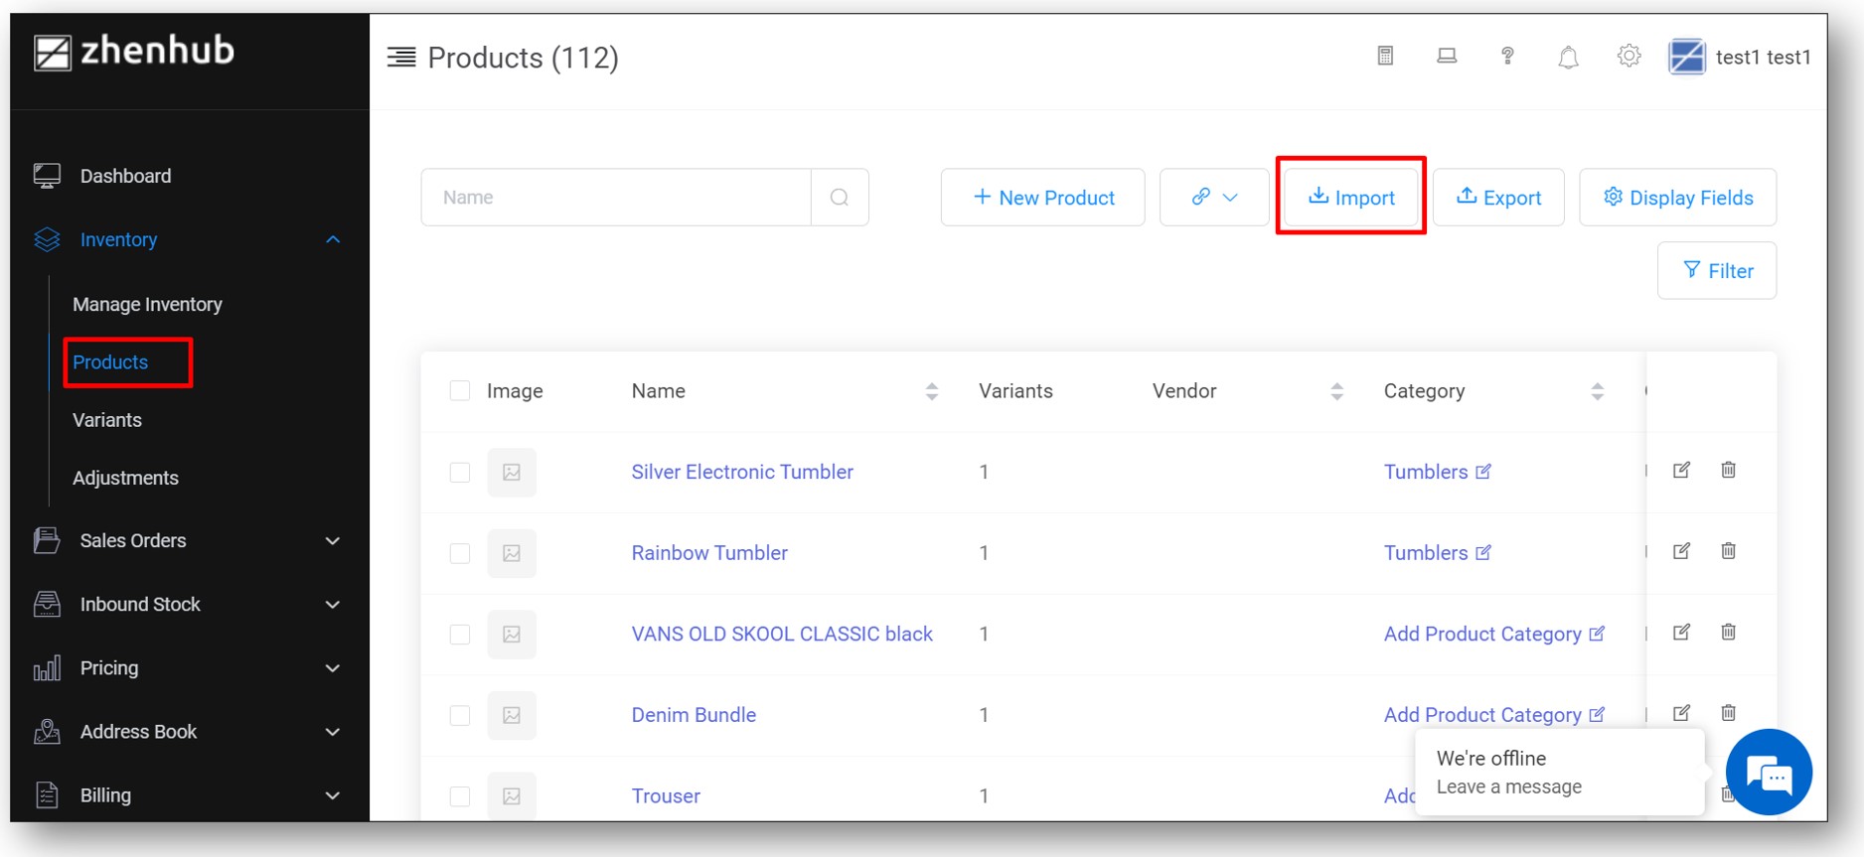This screenshot has width=1864, height=857.
Task: Select all products with header checkbox
Action: tap(460, 390)
